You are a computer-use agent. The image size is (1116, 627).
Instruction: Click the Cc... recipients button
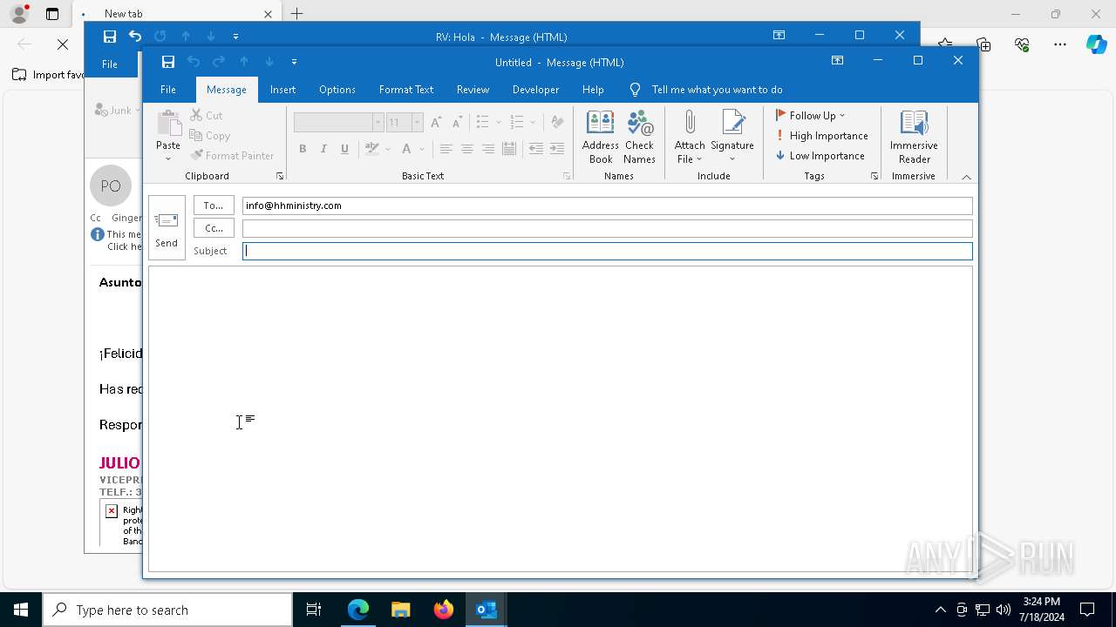(214, 228)
